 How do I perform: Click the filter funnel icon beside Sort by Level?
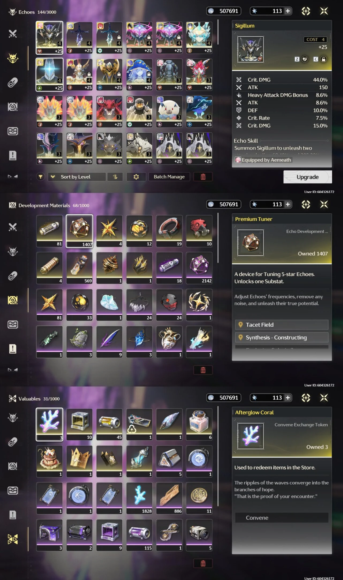[x=40, y=177]
